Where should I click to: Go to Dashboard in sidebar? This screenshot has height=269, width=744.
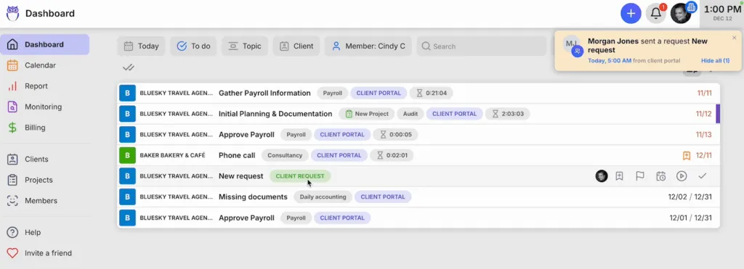click(44, 44)
